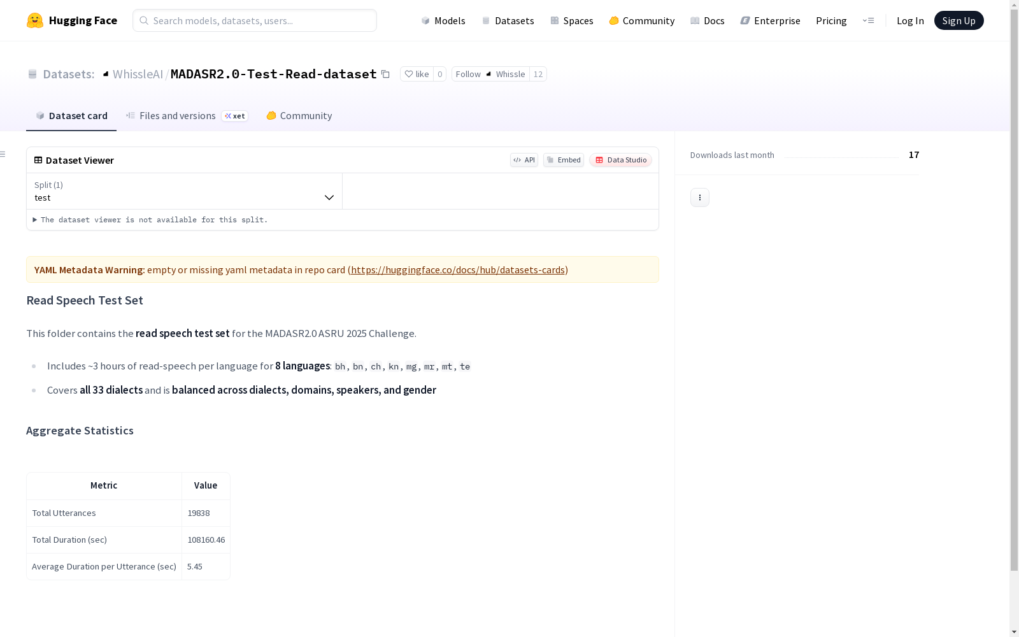Open the navigation more-options menu icon
The image size is (1019, 637).
click(x=868, y=20)
